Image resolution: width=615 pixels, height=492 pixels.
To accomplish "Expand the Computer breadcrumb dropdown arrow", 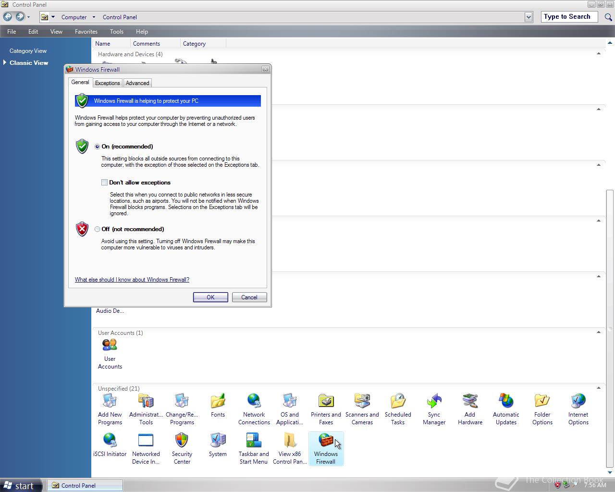I will [x=94, y=17].
